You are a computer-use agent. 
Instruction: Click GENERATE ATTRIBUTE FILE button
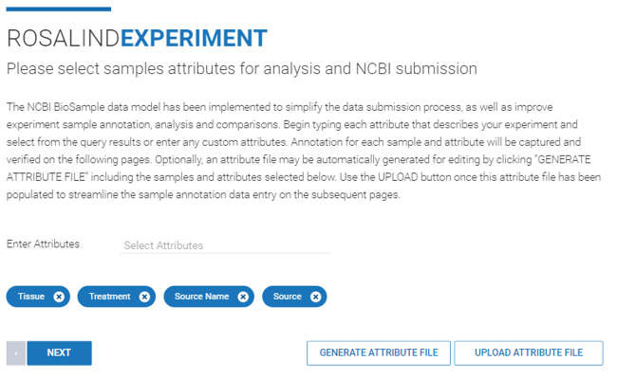(x=379, y=353)
